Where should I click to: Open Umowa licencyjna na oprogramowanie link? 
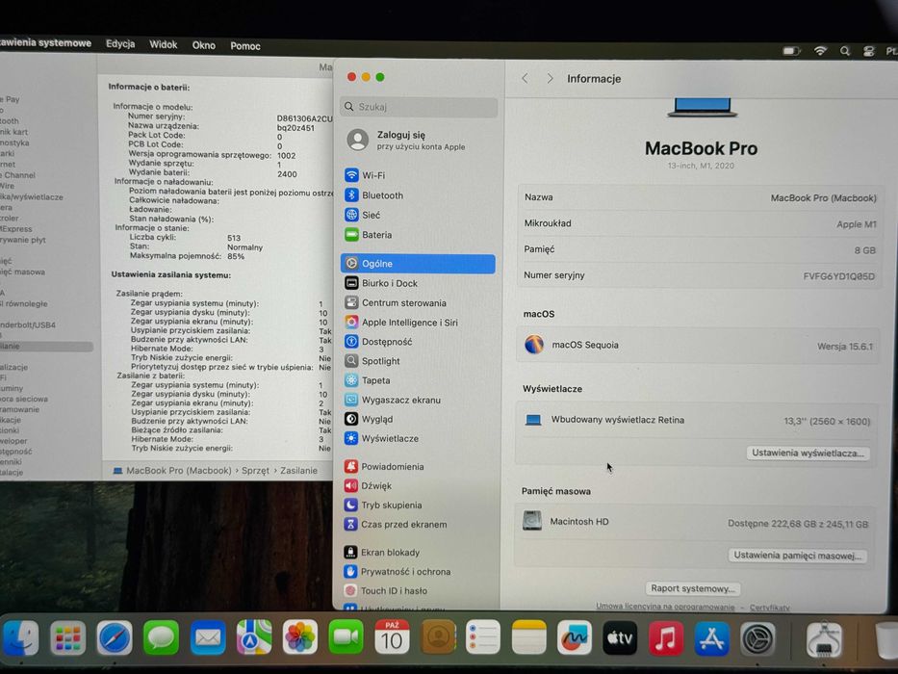[x=665, y=607]
